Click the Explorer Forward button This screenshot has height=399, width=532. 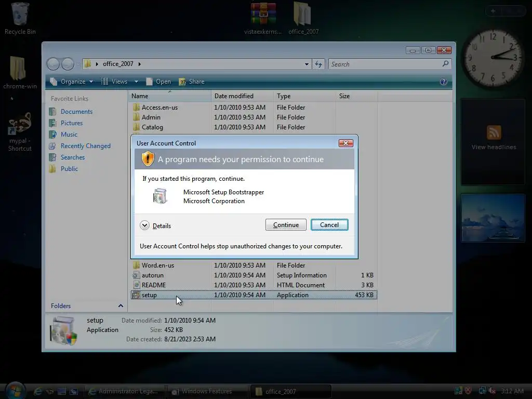pos(68,64)
